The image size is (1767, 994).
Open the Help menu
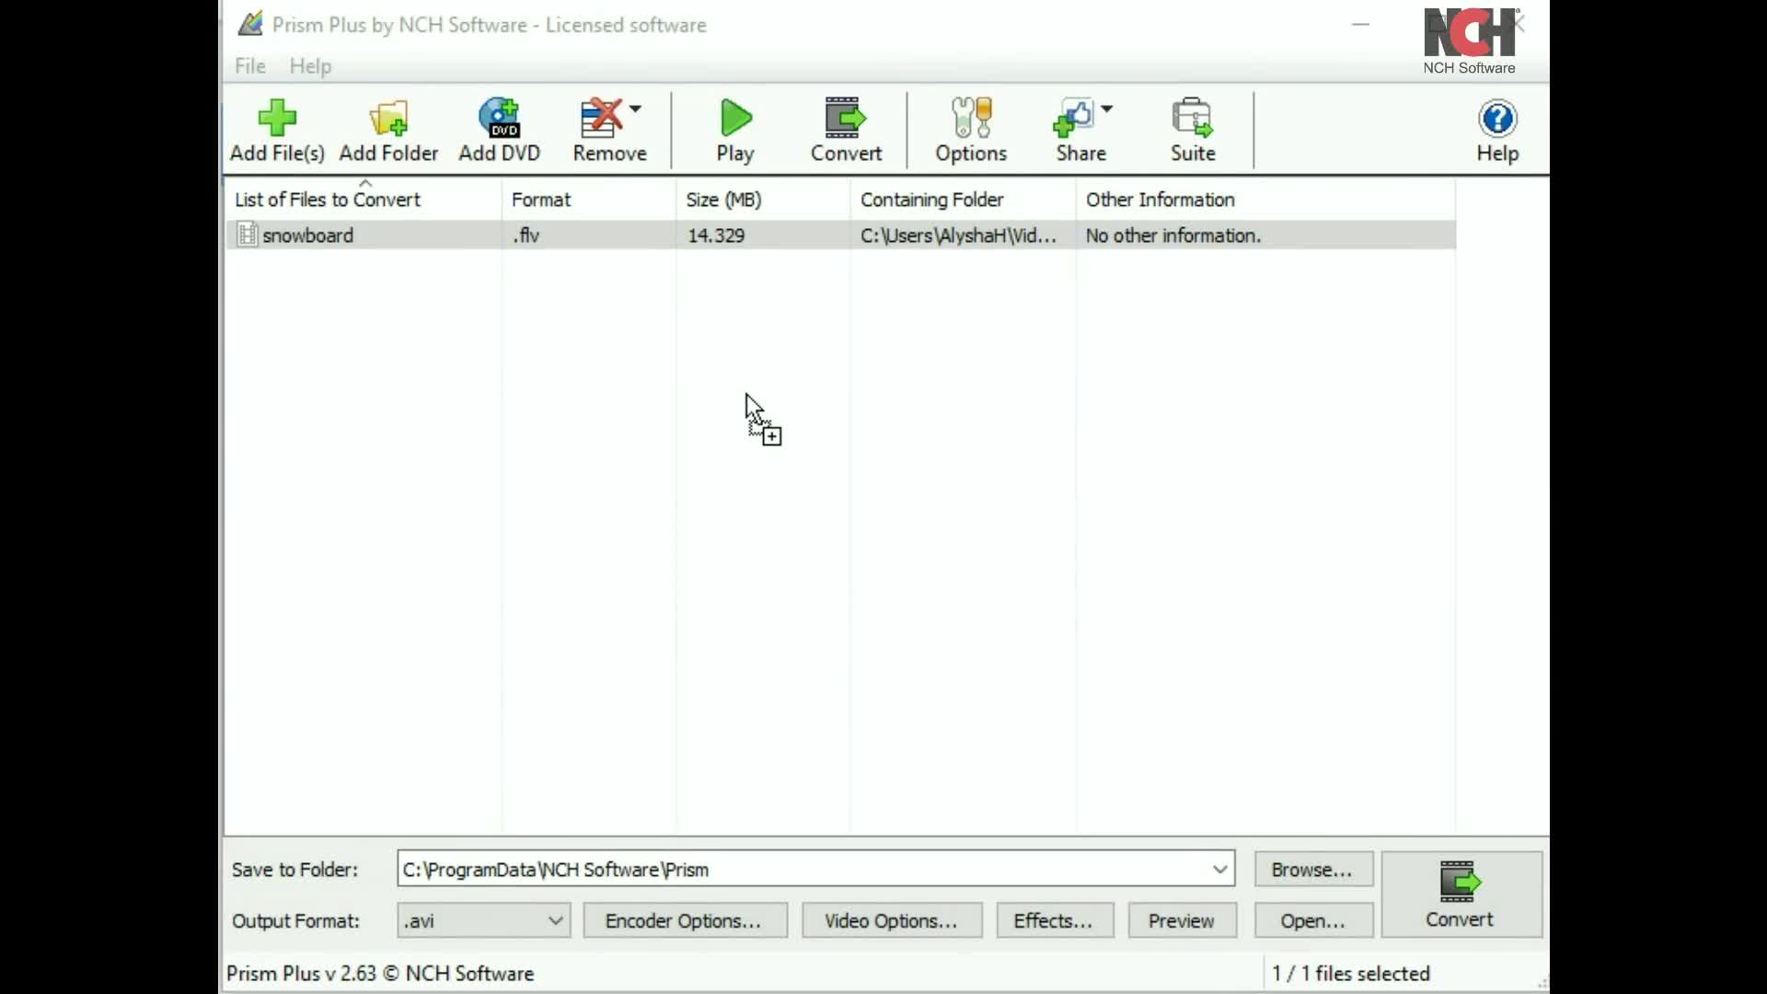310,66
